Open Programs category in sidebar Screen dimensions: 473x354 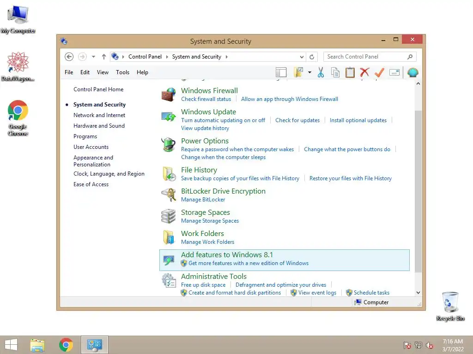[x=85, y=136]
